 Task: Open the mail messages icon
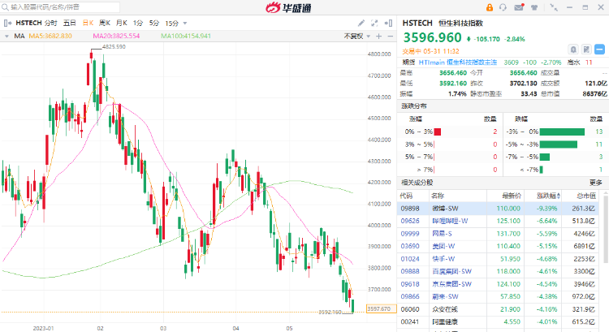coord(519,7)
